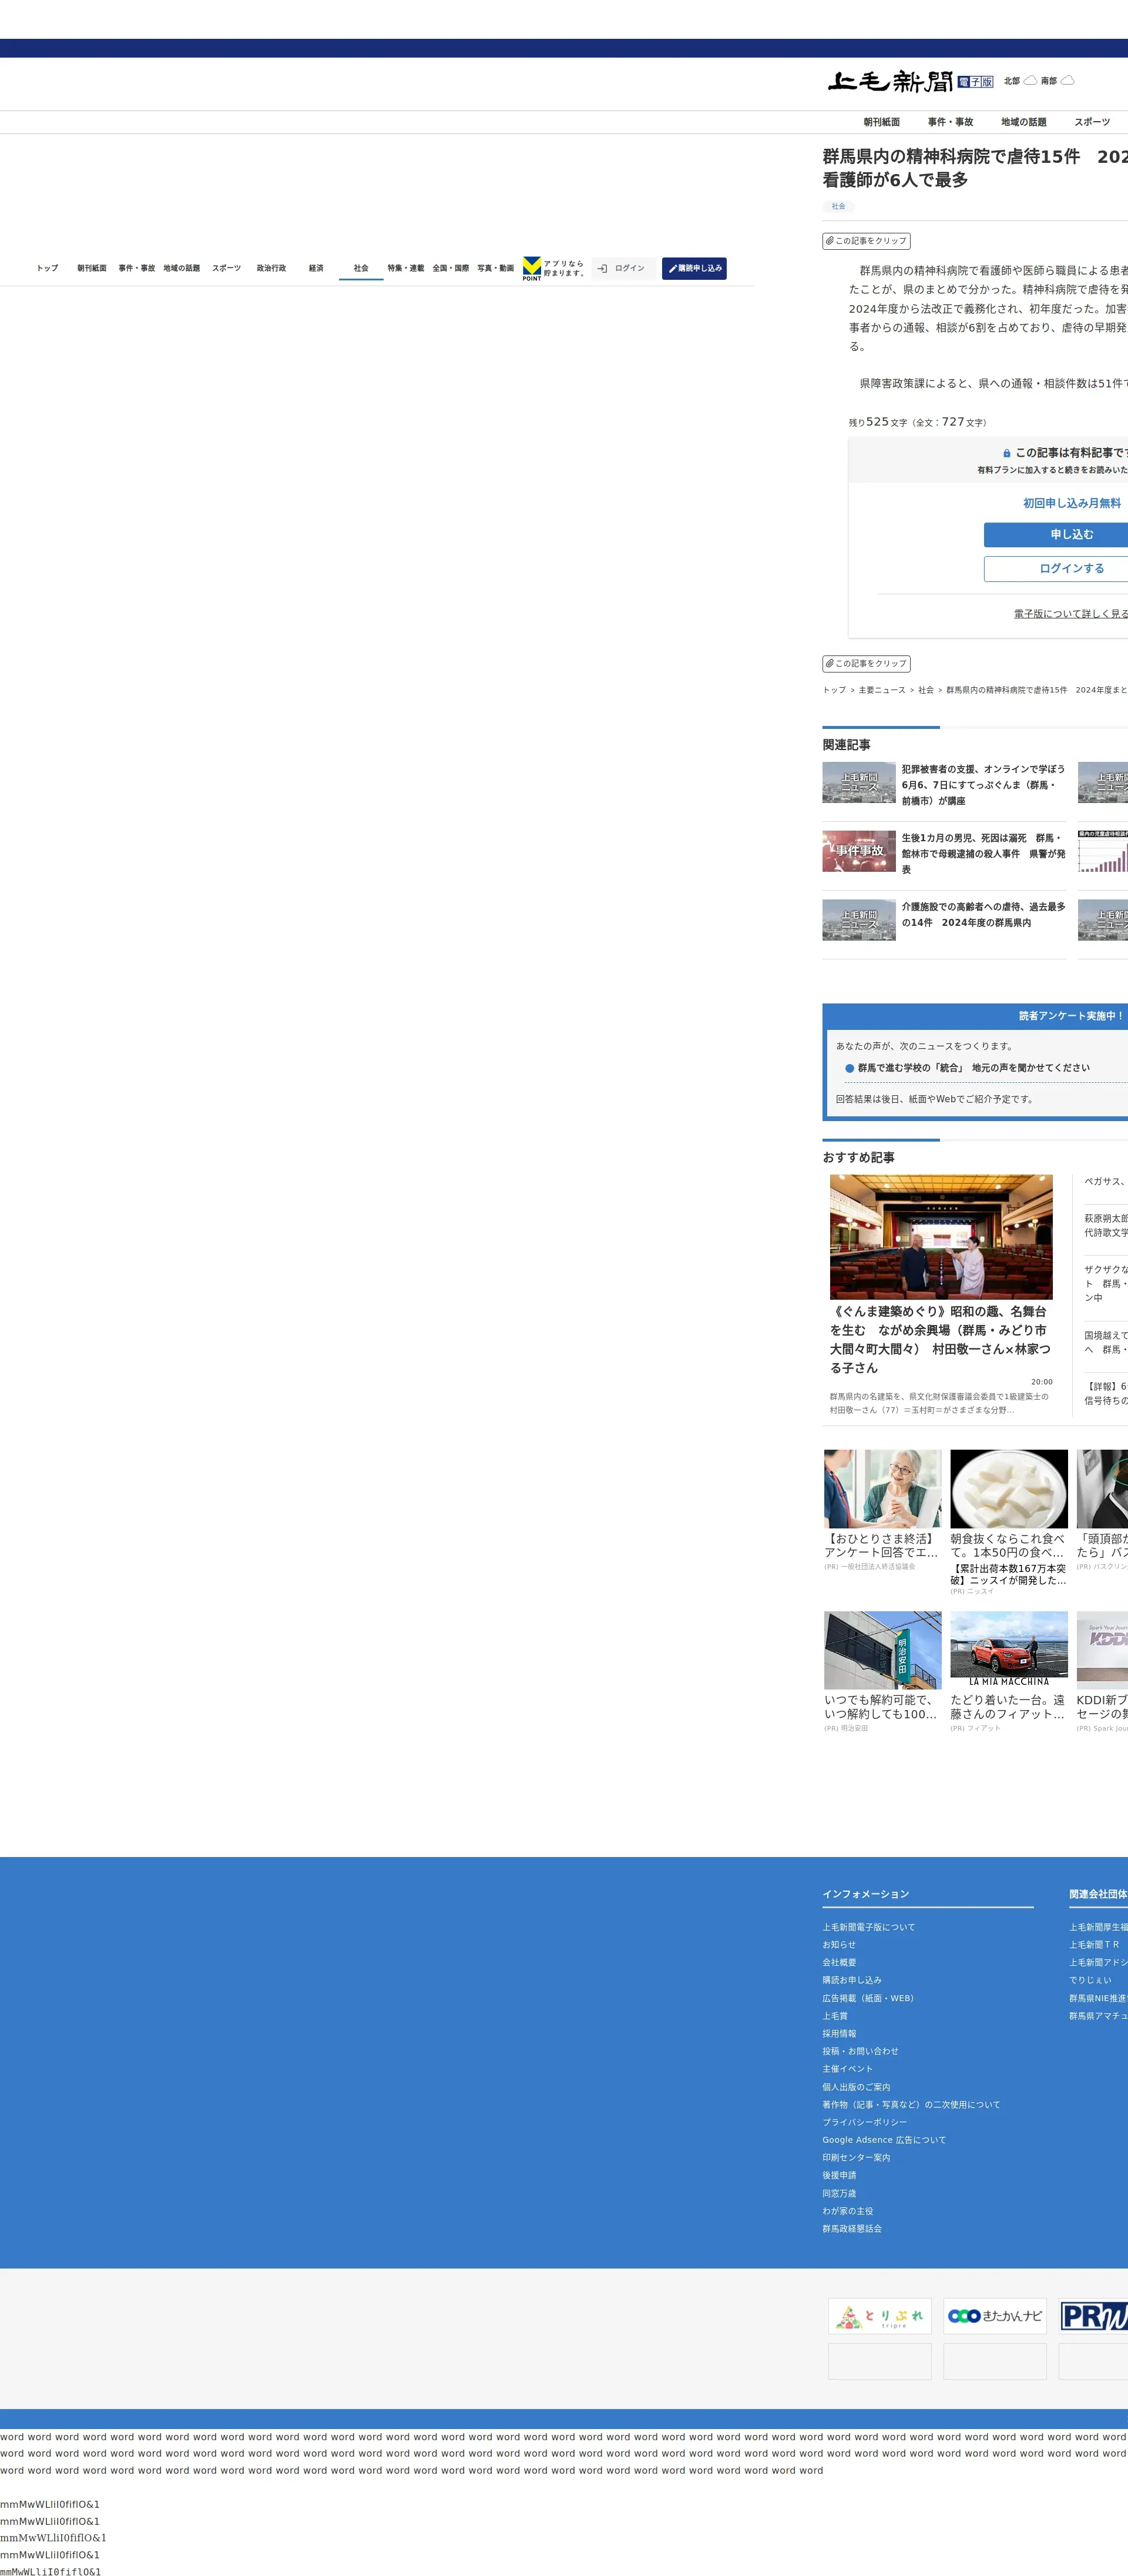Click the blue bullet beside 群馬で進む学校の「統合」
The height and width of the screenshot is (2576, 1128).
[850, 1068]
